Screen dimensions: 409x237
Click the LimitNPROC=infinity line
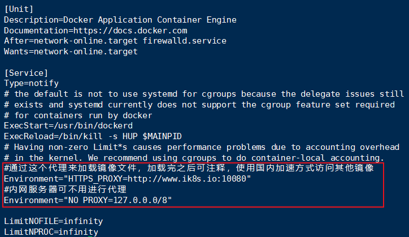tap(51, 232)
